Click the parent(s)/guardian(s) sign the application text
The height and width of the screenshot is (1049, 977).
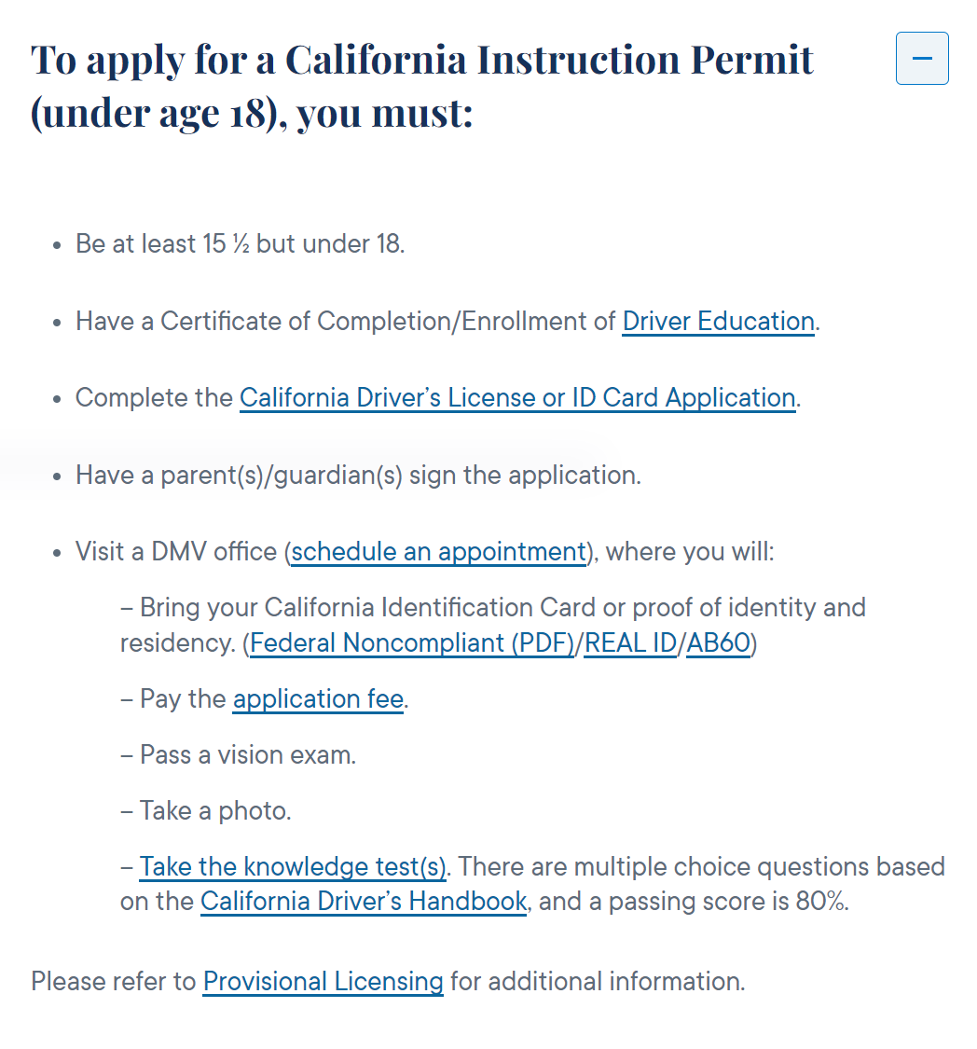coord(358,476)
